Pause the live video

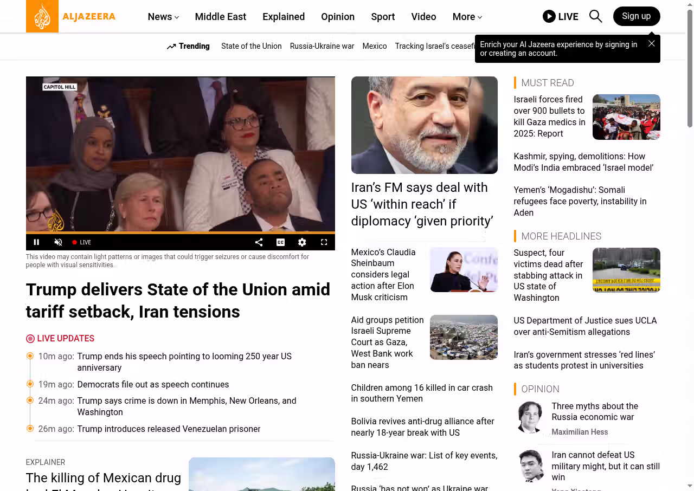(x=36, y=242)
